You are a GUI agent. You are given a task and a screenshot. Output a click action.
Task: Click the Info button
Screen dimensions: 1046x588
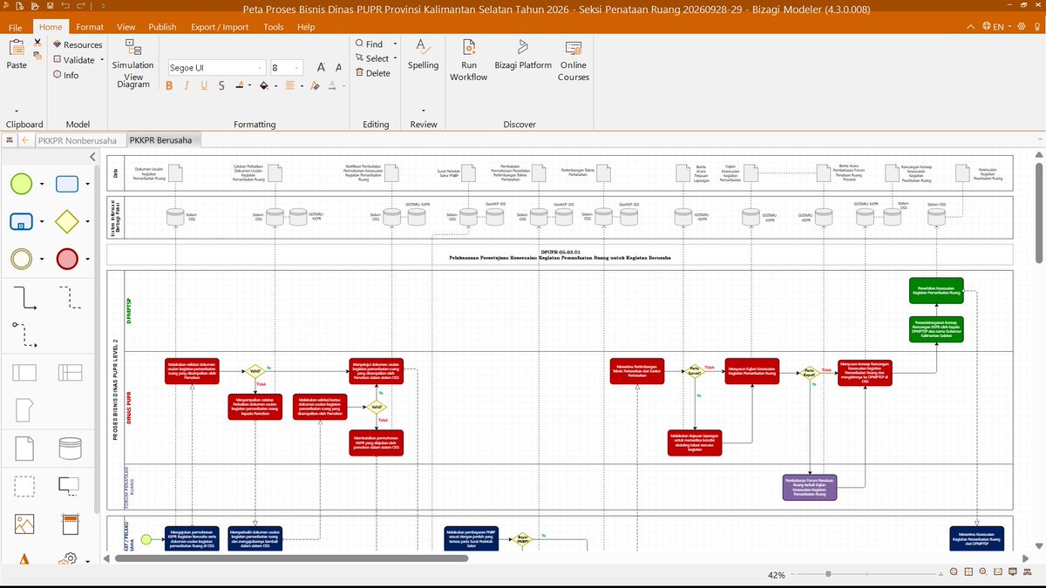(65, 75)
